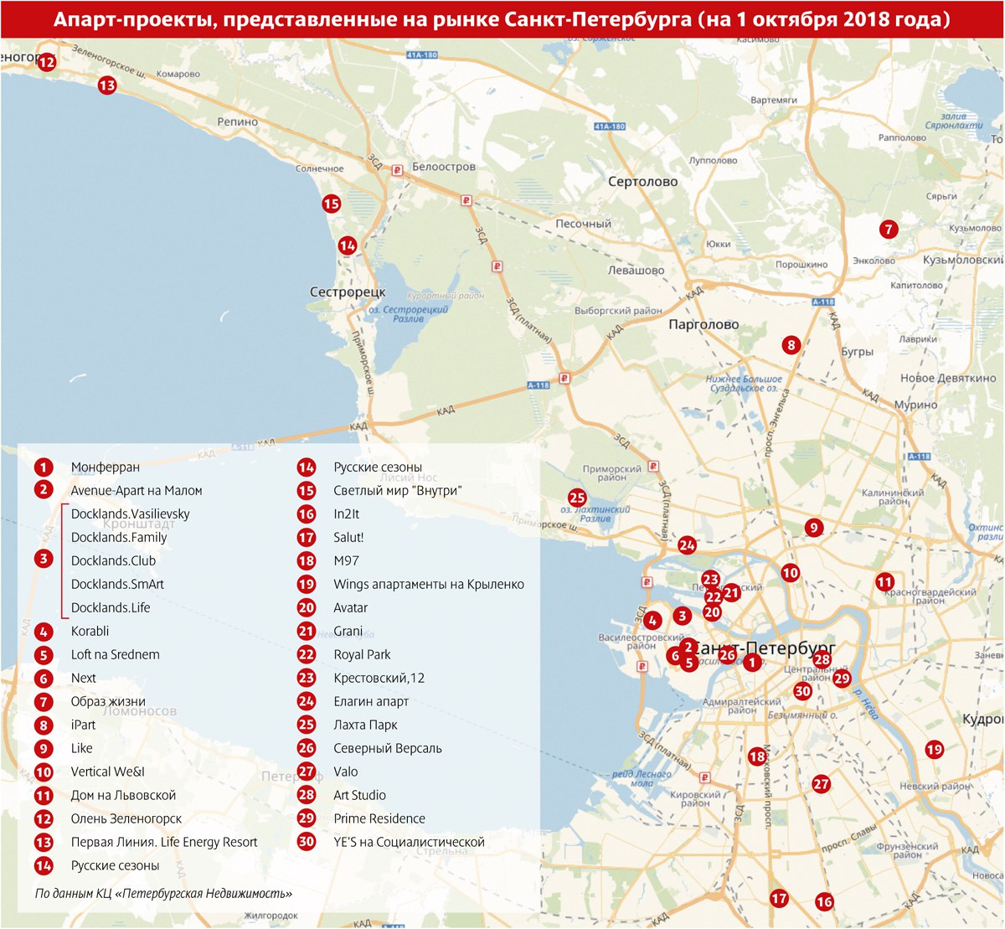Click the Монферран legend entry
1005x929 pixels.
coord(106,467)
